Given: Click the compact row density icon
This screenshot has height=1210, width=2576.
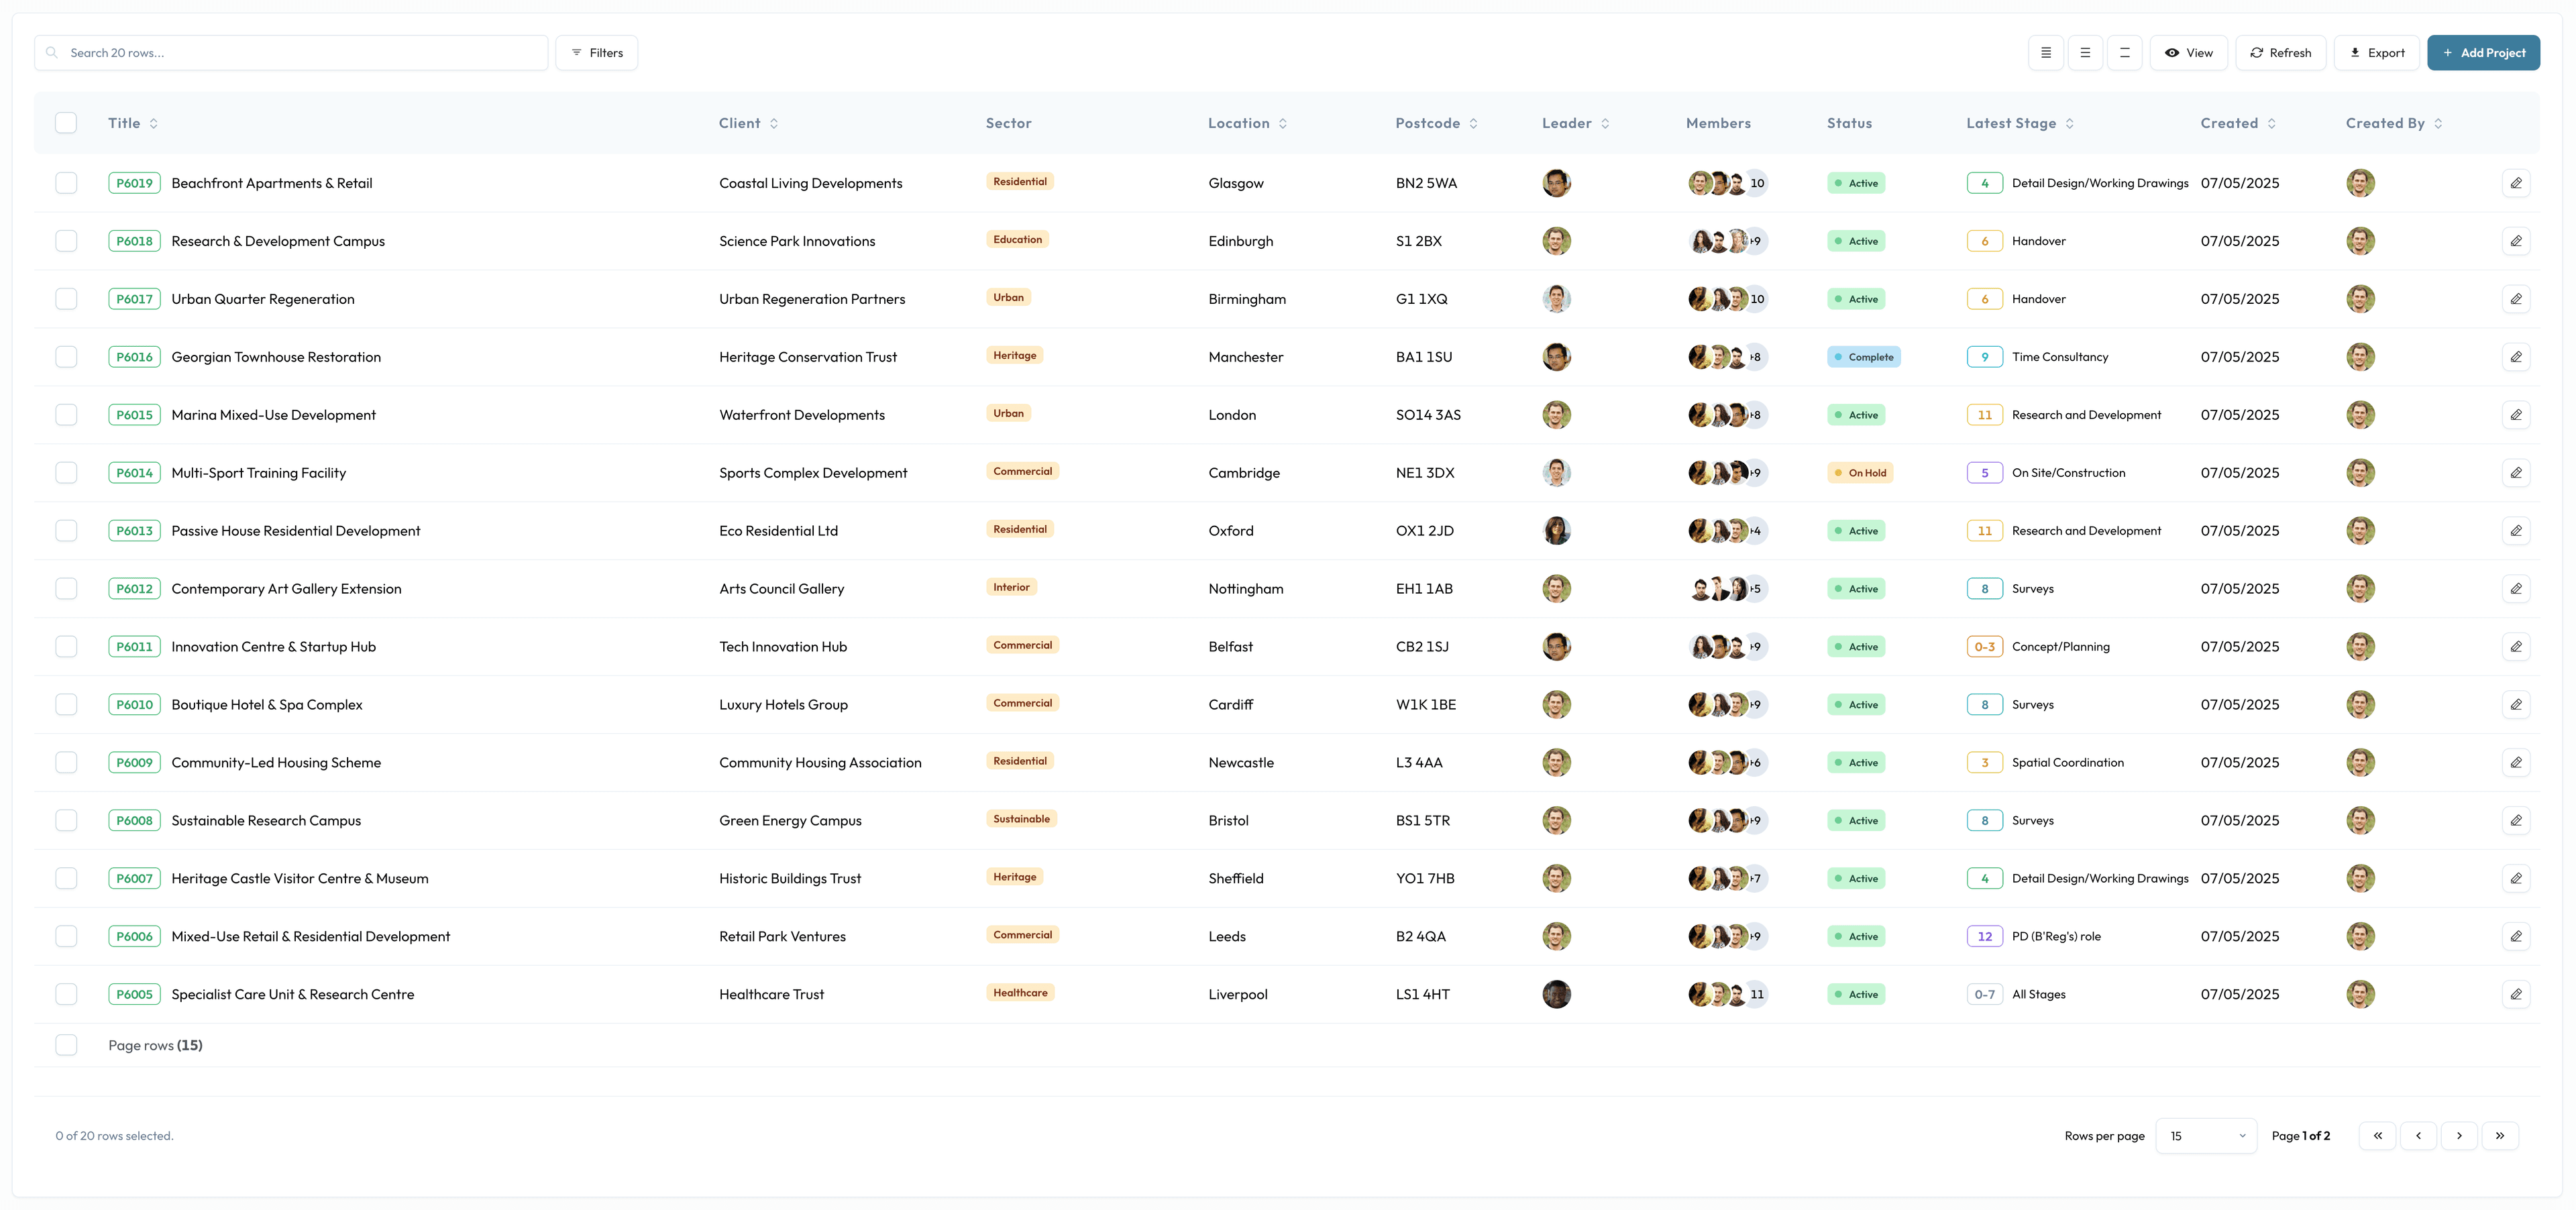Looking at the screenshot, I should pyautogui.click(x=2045, y=53).
